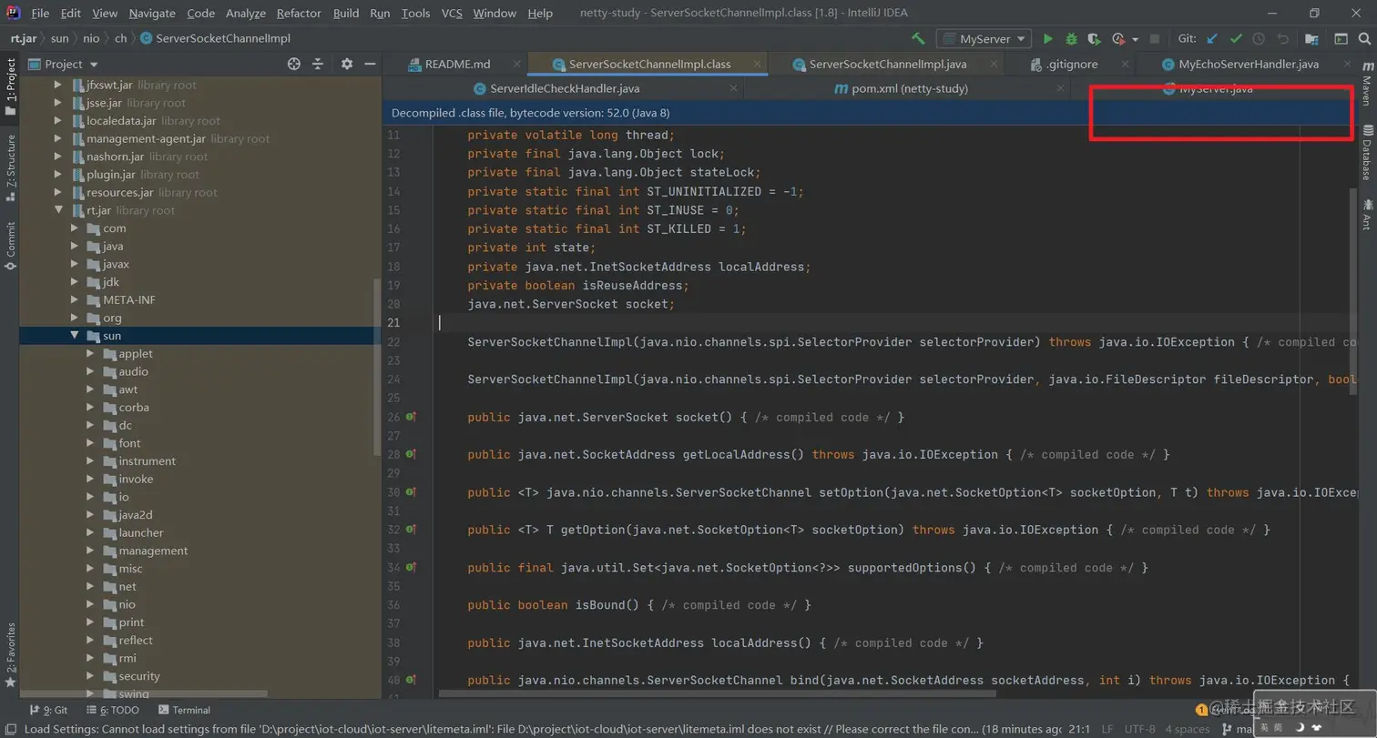Image resolution: width=1377 pixels, height=738 pixels.
Task: Click locate-file target icon in Project panel
Action: click(294, 64)
